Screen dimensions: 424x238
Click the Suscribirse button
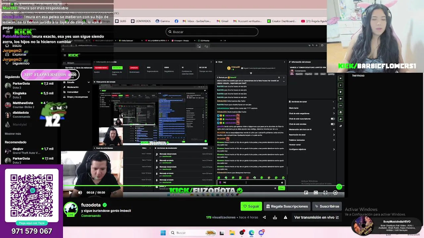(327, 206)
